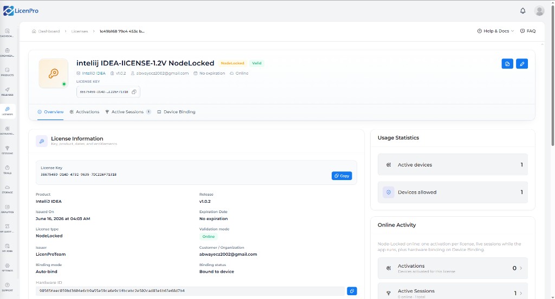Open Organizations in the left sidebar
555x299 pixels.
[x=7, y=52]
